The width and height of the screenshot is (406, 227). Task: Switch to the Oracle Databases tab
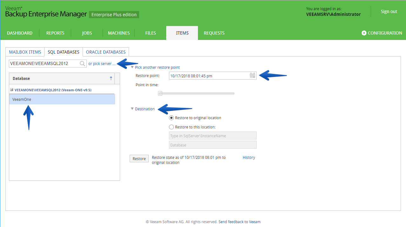point(106,52)
